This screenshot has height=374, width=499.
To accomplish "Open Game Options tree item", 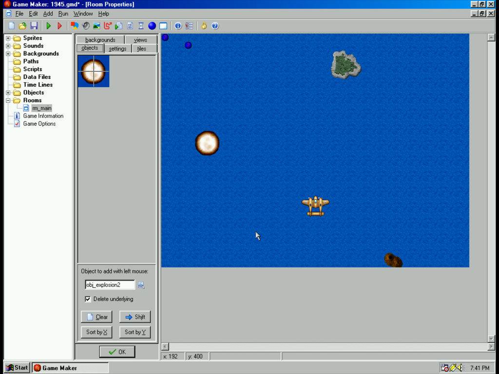I will coord(39,124).
